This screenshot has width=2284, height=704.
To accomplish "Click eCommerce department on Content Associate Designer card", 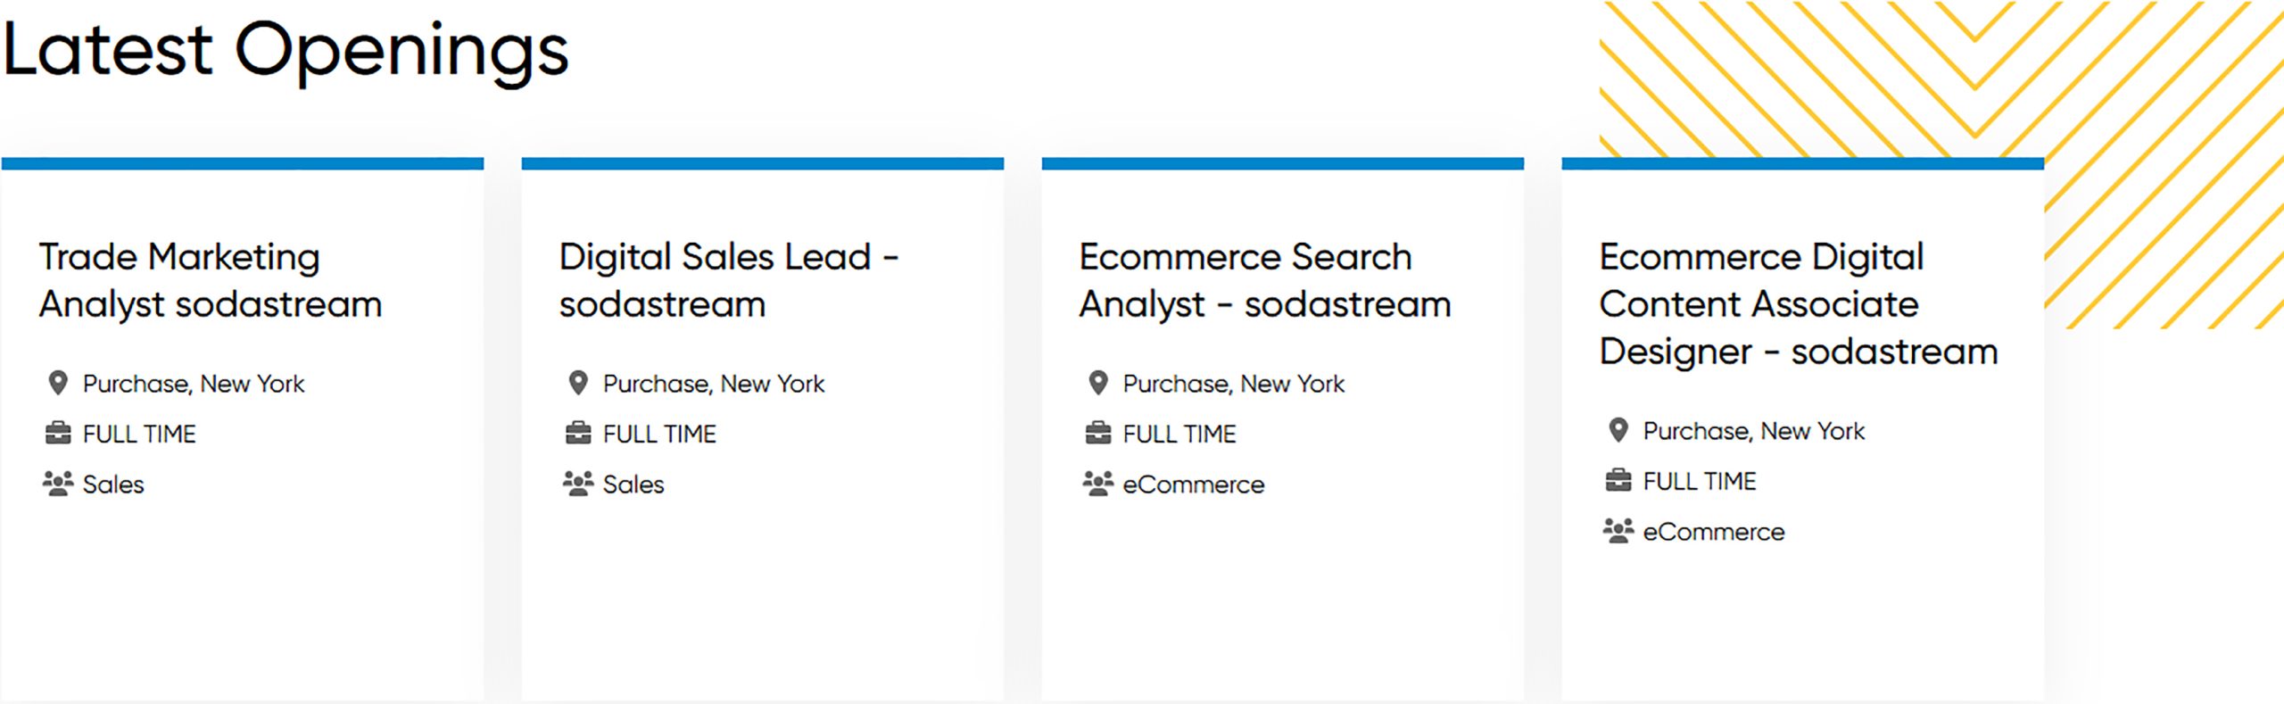I will 1713,533.
